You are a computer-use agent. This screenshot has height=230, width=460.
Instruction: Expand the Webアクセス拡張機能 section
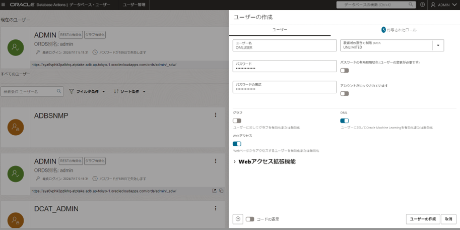coord(264,162)
